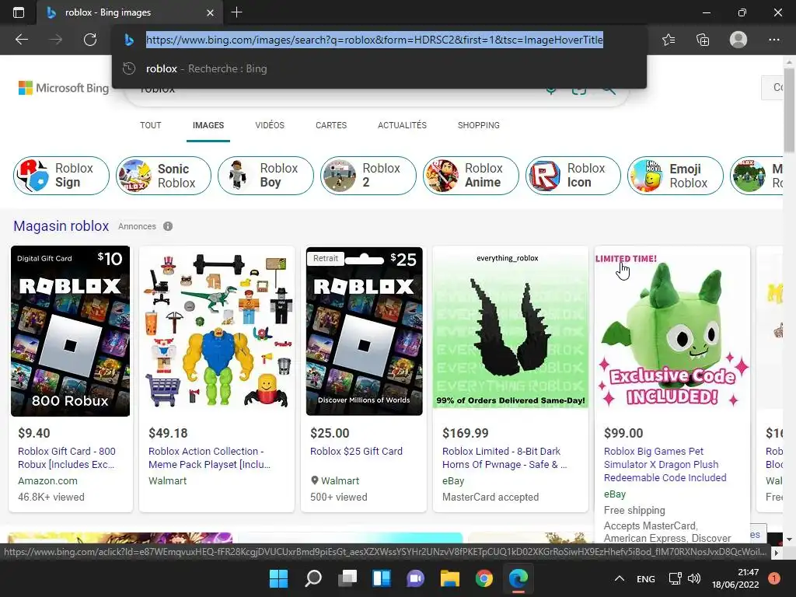Open a new browser tab
Image resolution: width=796 pixels, height=597 pixels.
pyautogui.click(x=236, y=12)
